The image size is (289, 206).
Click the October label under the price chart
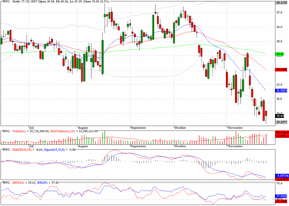(180, 128)
